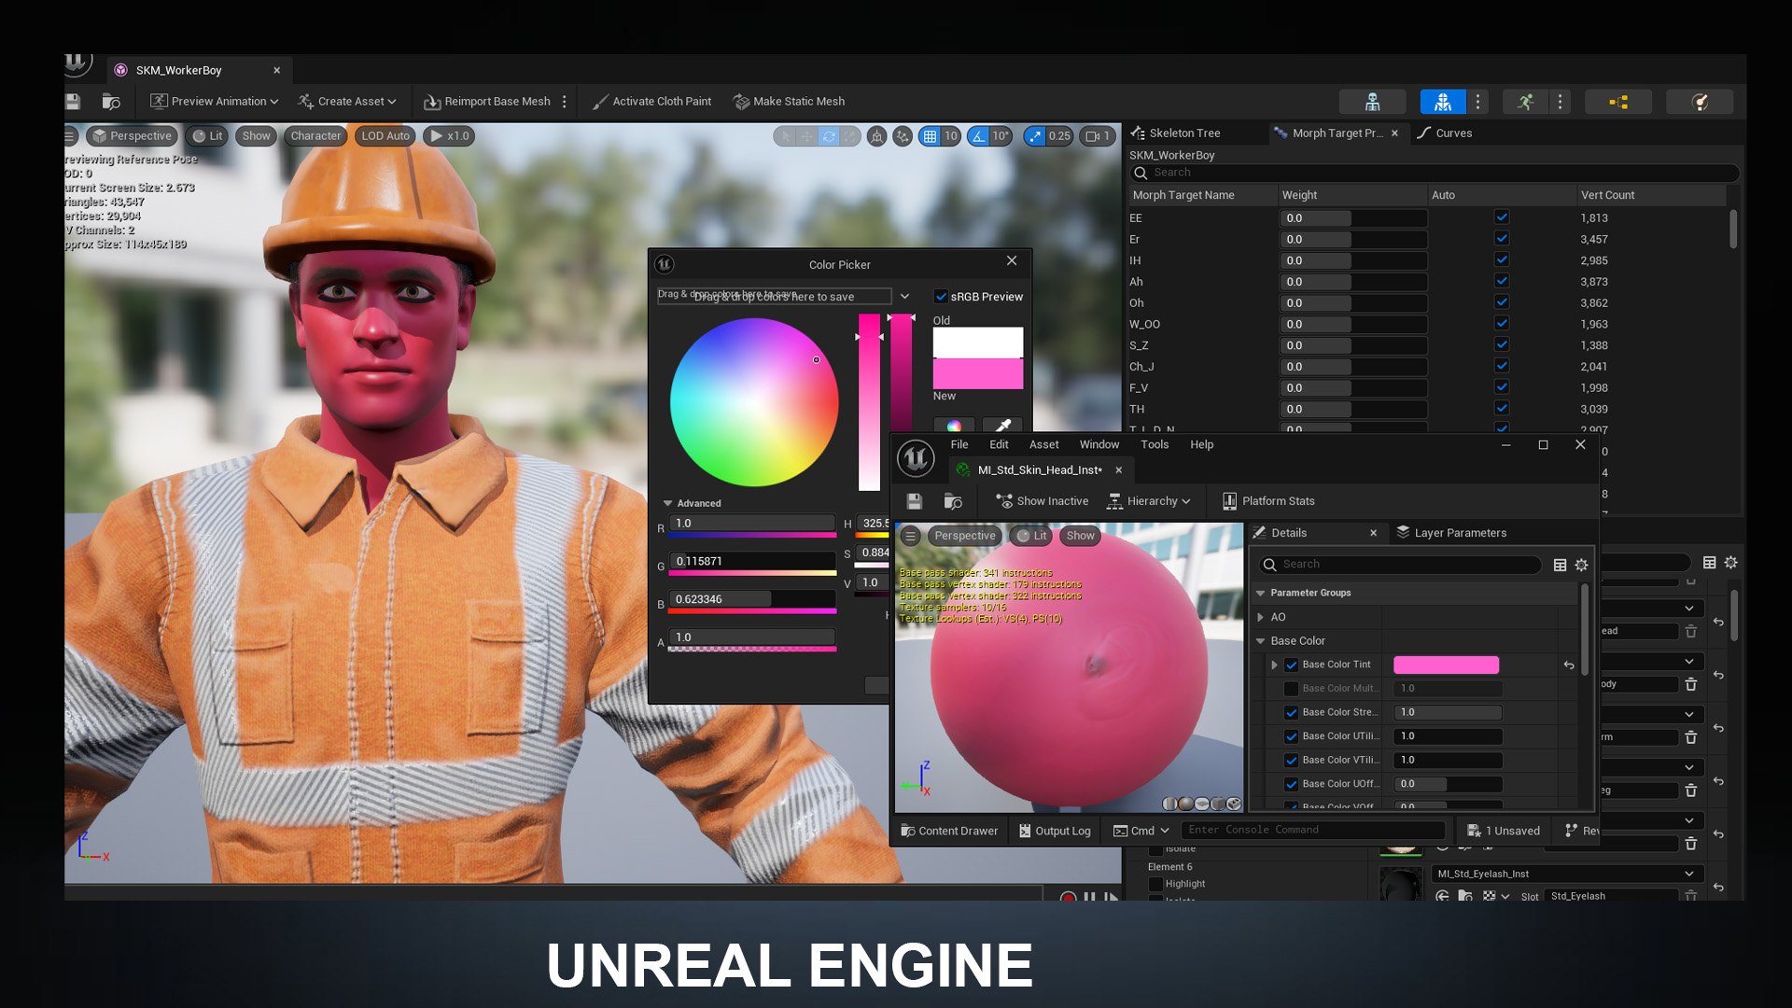1792x1008 pixels.
Task: Select the rotate transform gizmo icon
Action: 829,136
